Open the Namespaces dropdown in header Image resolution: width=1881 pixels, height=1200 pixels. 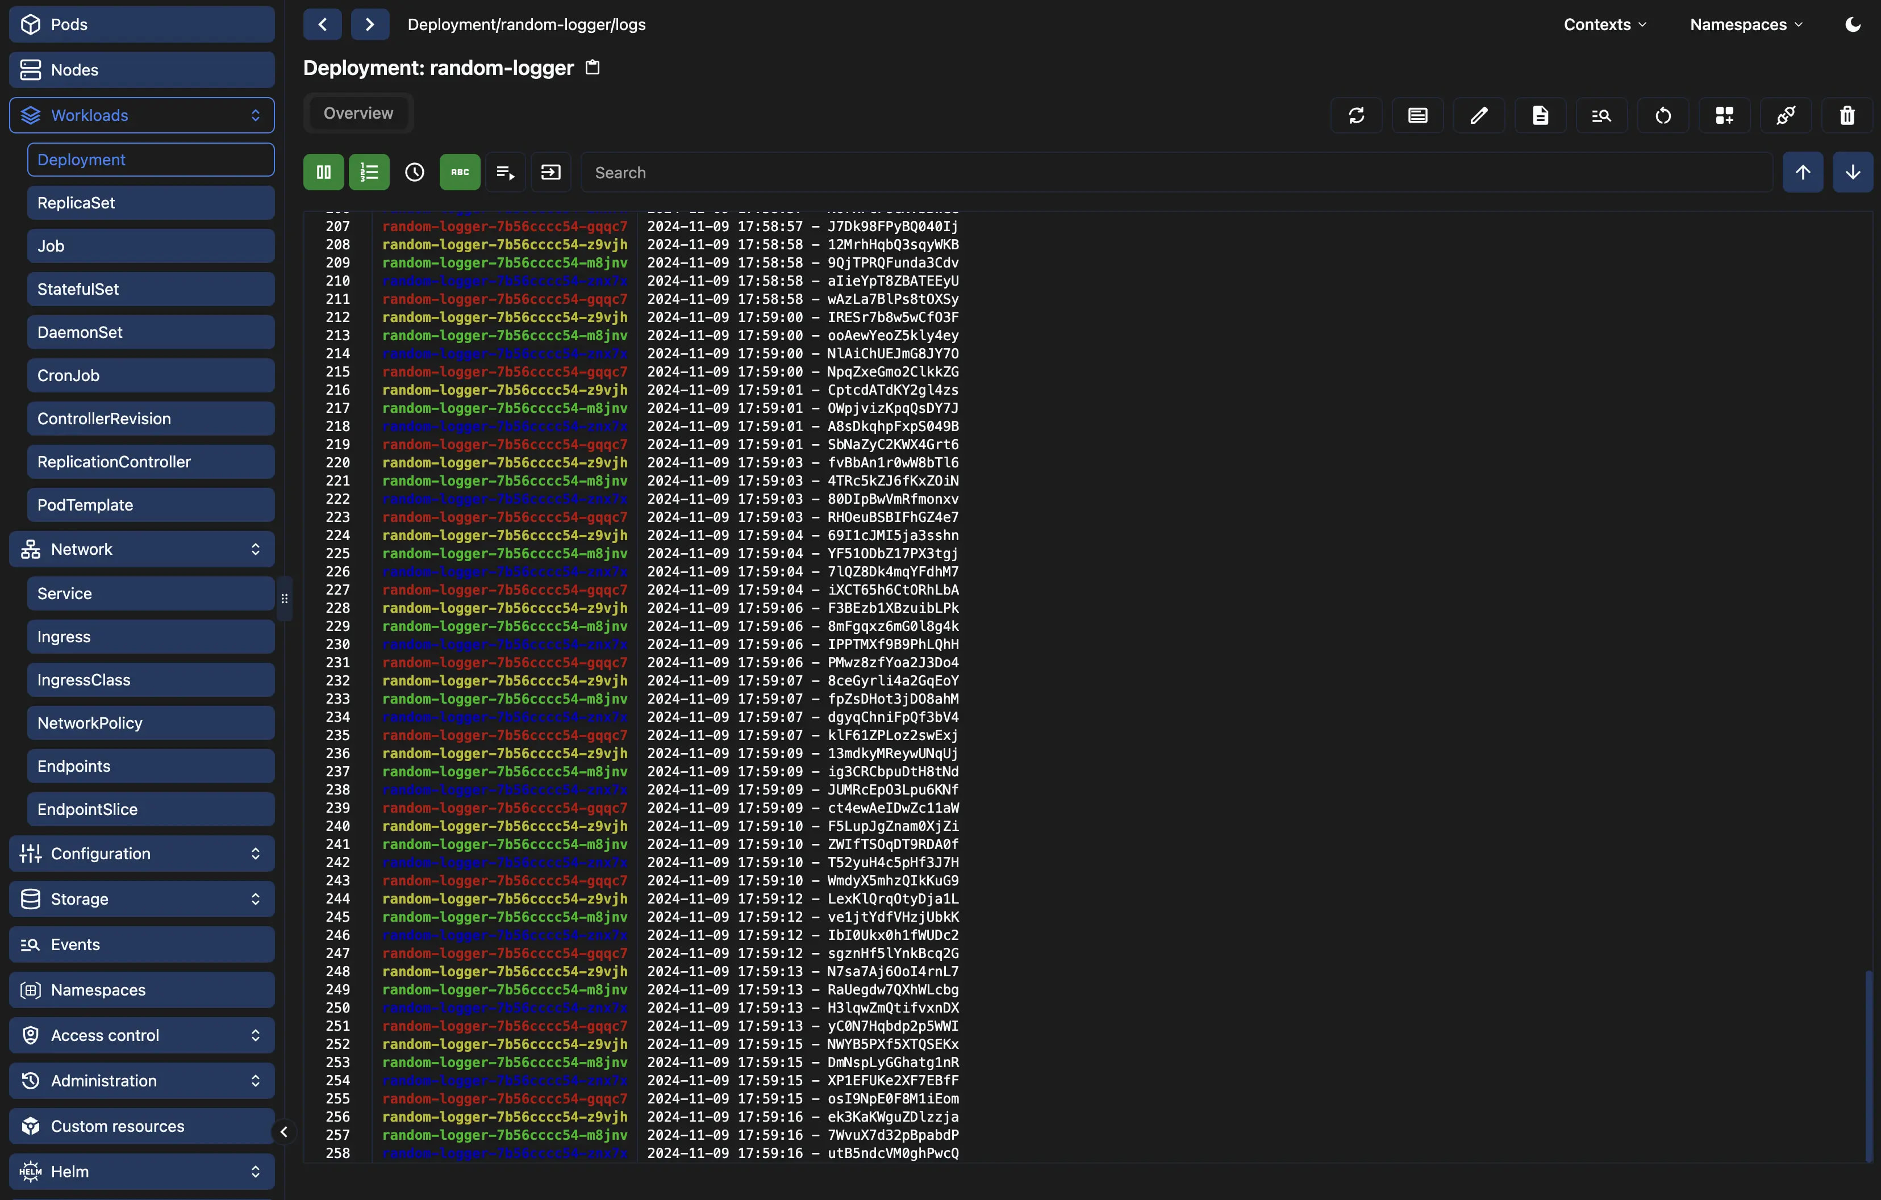(1746, 24)
